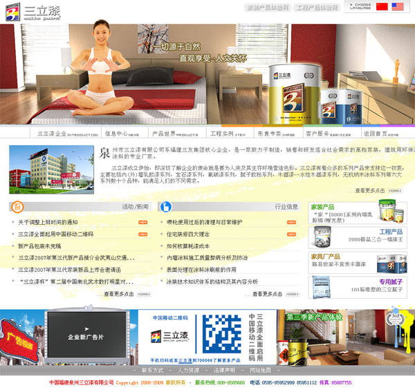This screenshot has height=388, width=415.
Task: Click the 三立漆 link in QR banner caption
Action: tap(185, 360)
